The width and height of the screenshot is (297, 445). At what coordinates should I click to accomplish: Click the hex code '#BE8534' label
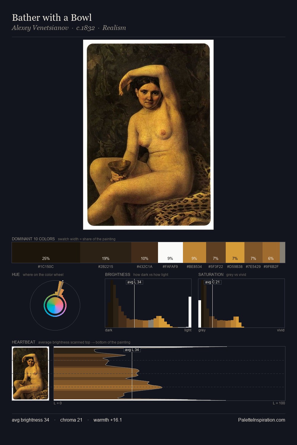point(194,267)
